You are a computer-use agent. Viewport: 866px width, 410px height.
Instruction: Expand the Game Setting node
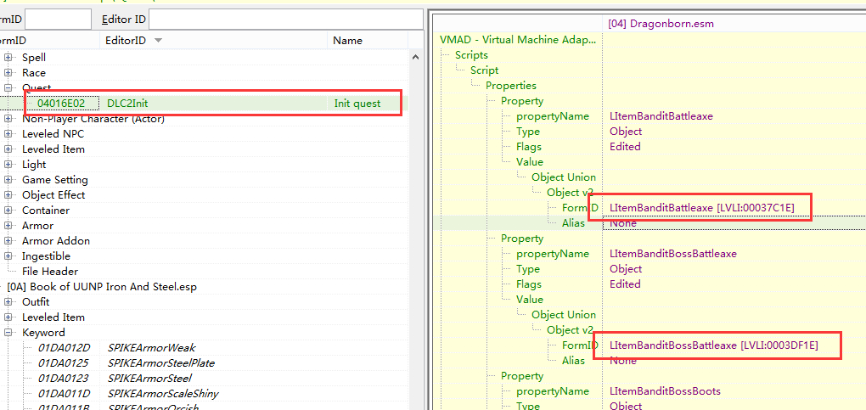coord(8,180)
